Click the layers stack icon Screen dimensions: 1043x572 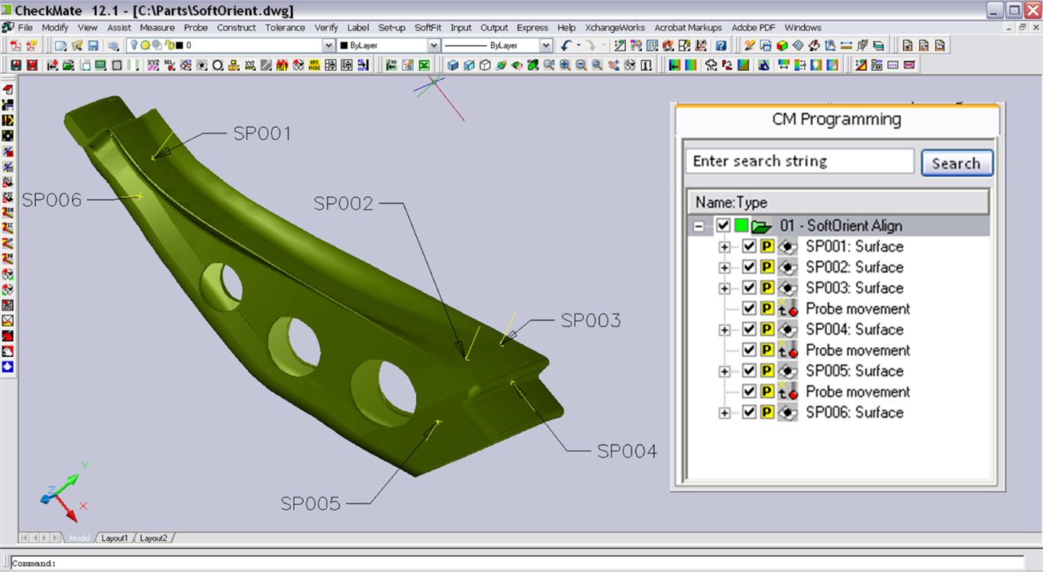click(x=114, y=46)
